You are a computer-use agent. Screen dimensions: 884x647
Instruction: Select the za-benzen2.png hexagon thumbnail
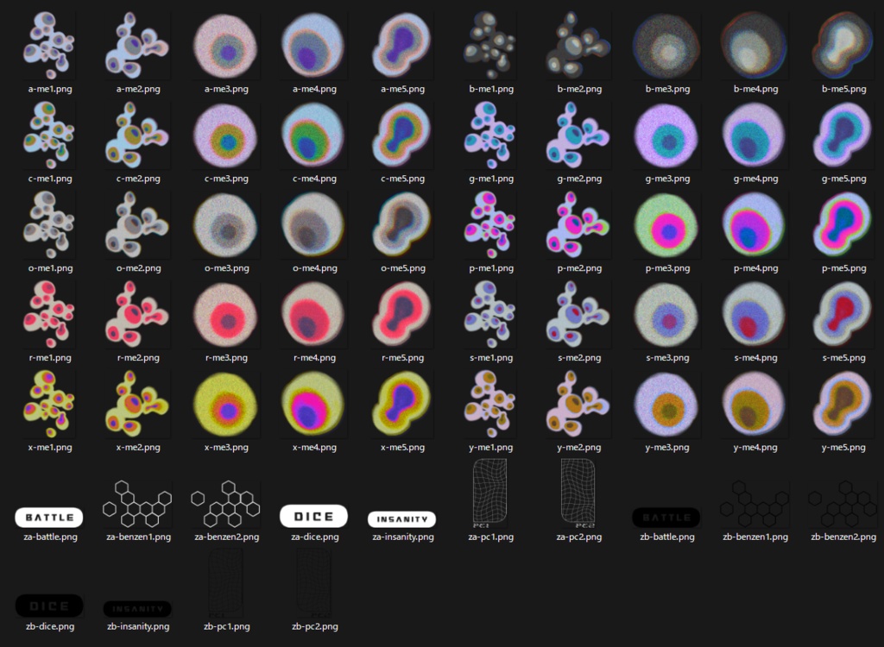[x=225, y=504]
